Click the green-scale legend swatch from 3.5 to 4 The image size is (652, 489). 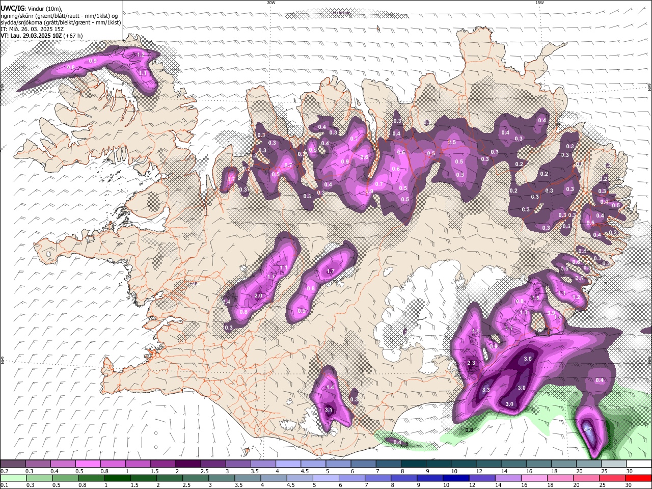point(248,478)
